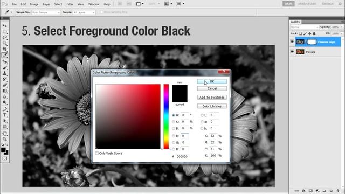
Task: Open the Layer menu
Action: tap(46, 4)
